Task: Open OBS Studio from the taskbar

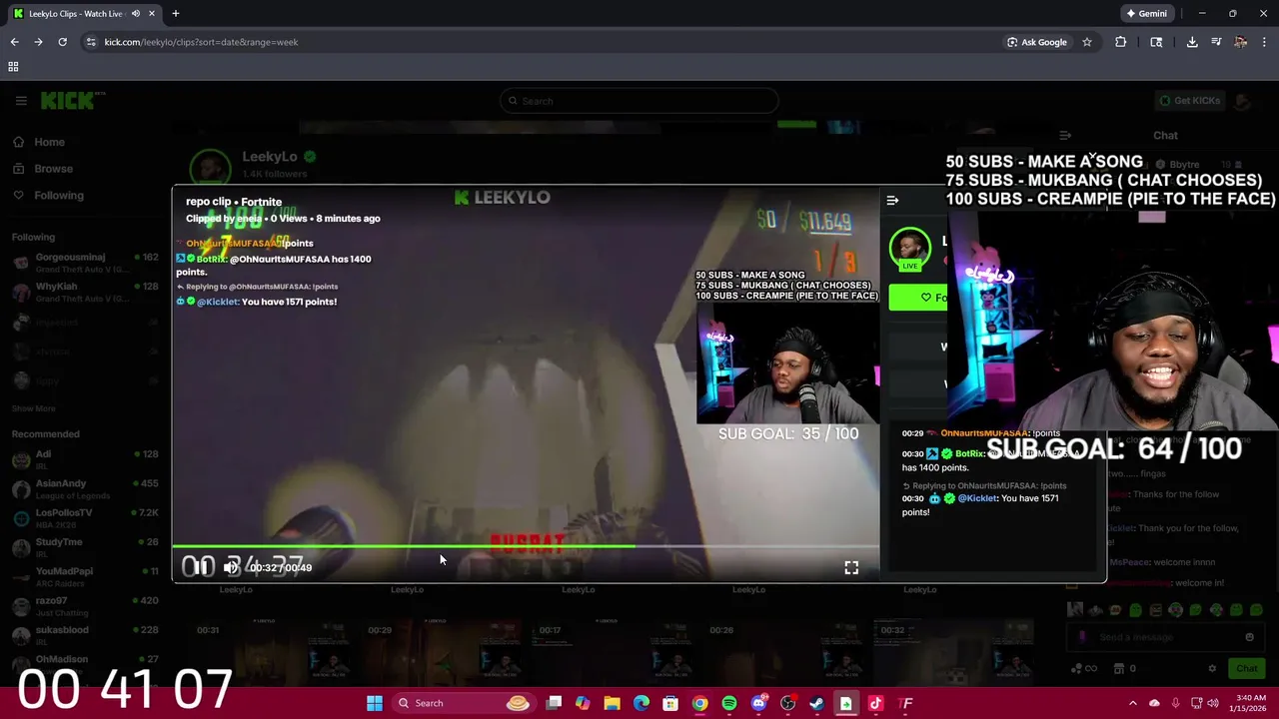Action: coord(787,703)
